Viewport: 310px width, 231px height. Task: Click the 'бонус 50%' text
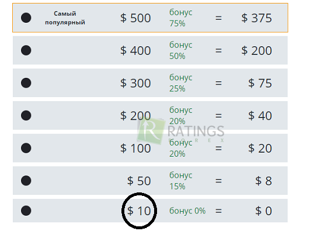pos(181,50)
